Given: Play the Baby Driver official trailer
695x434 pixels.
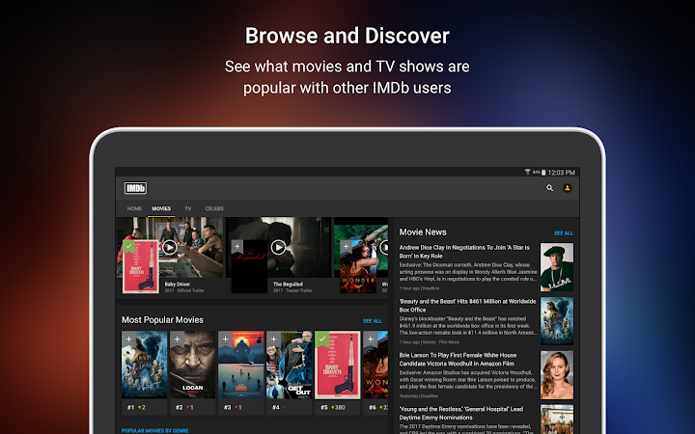Looking at the screenshot, I should 169,247.
